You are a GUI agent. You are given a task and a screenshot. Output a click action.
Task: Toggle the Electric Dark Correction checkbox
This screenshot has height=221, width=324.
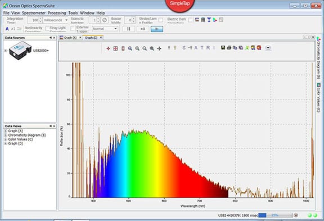coord(191,20)
